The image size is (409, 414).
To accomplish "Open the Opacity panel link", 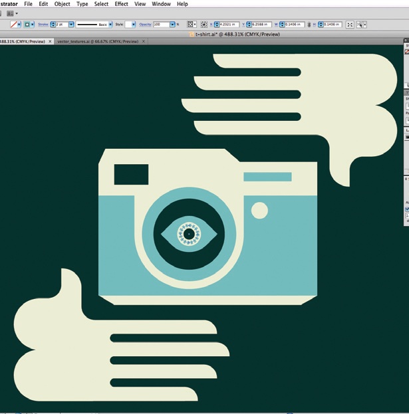I will [x=145, y=25].
